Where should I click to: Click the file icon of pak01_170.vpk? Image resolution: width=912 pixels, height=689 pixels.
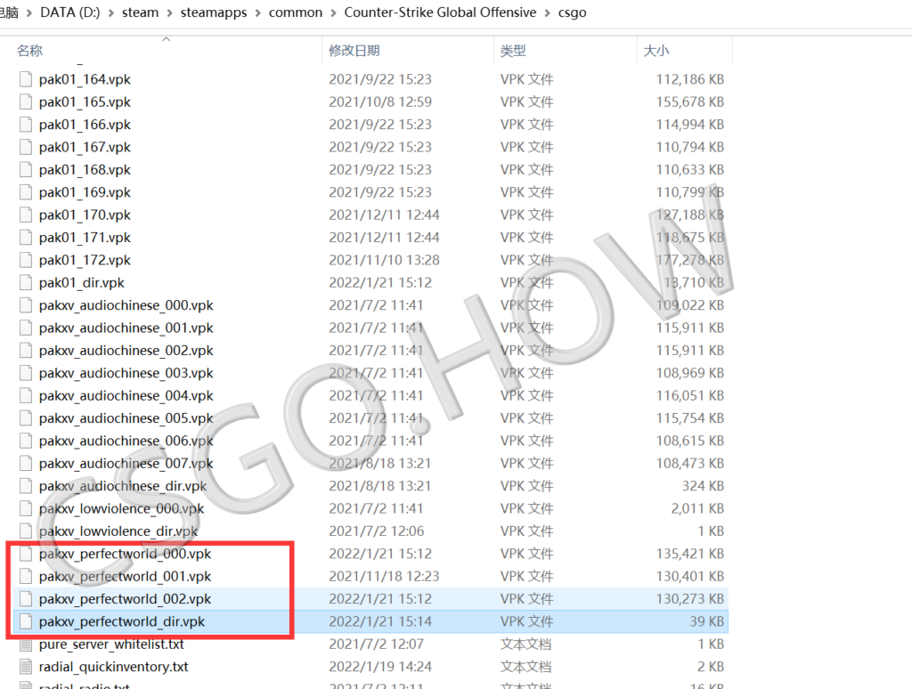[x=26, y=215]
